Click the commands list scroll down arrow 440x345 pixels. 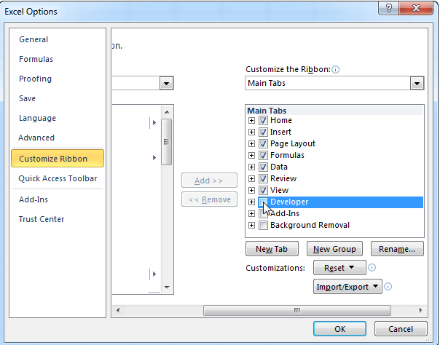click(x=167, y=287)
